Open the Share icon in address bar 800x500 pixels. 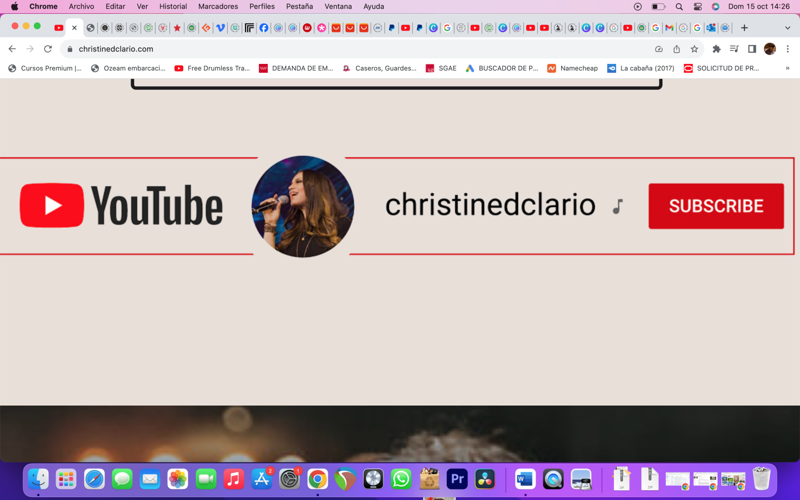[676, 49]
